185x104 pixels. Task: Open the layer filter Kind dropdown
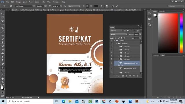pyautogui.click(x=116, y=31)
